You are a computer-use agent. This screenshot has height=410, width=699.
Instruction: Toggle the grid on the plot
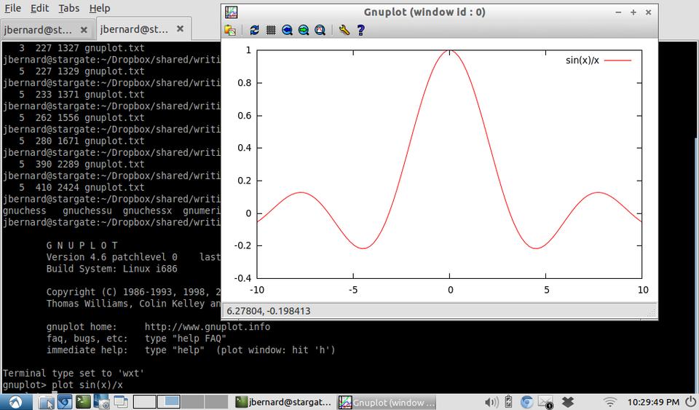click(x=271, y=30)
